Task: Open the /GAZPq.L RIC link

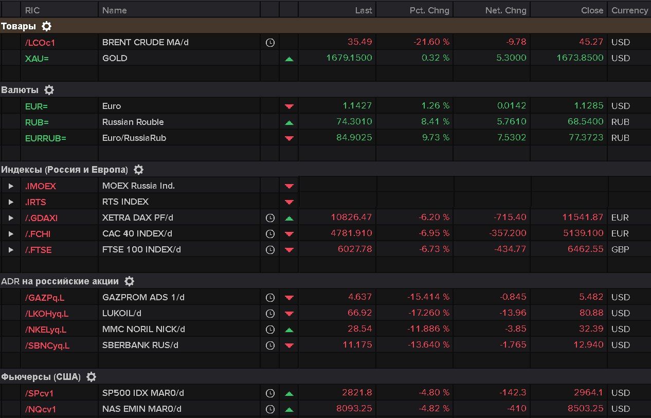Action: click(x=45, y=298)
